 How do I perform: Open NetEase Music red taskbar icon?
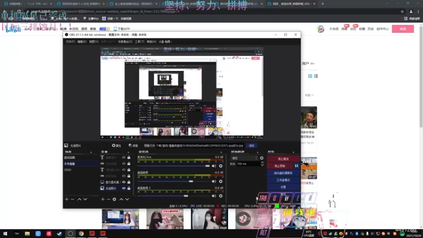pyautogui.click(x=49, y=233)
